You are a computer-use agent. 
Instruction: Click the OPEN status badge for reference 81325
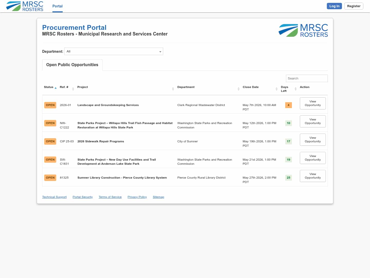click(50, 178)
